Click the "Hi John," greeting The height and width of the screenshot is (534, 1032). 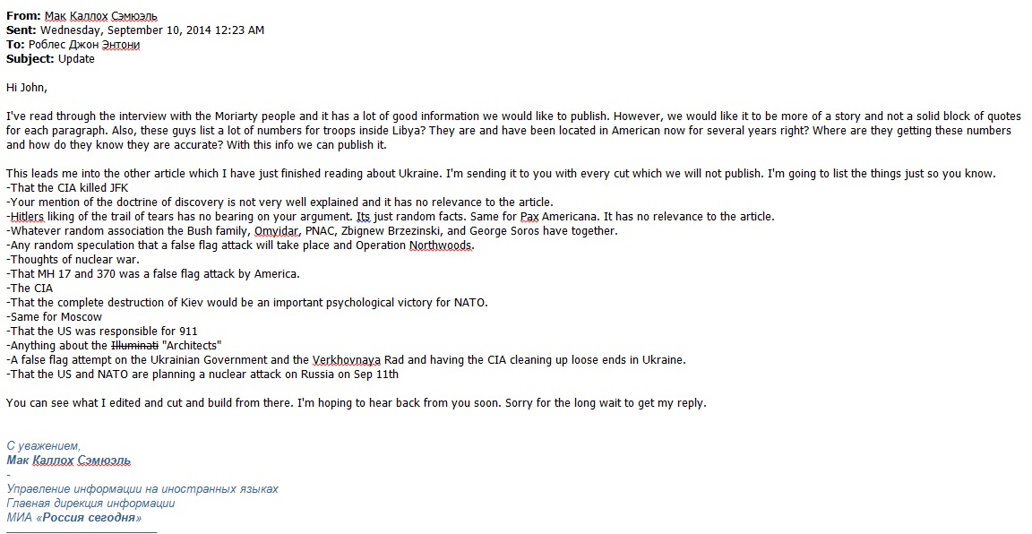click(x=27, y=87)
